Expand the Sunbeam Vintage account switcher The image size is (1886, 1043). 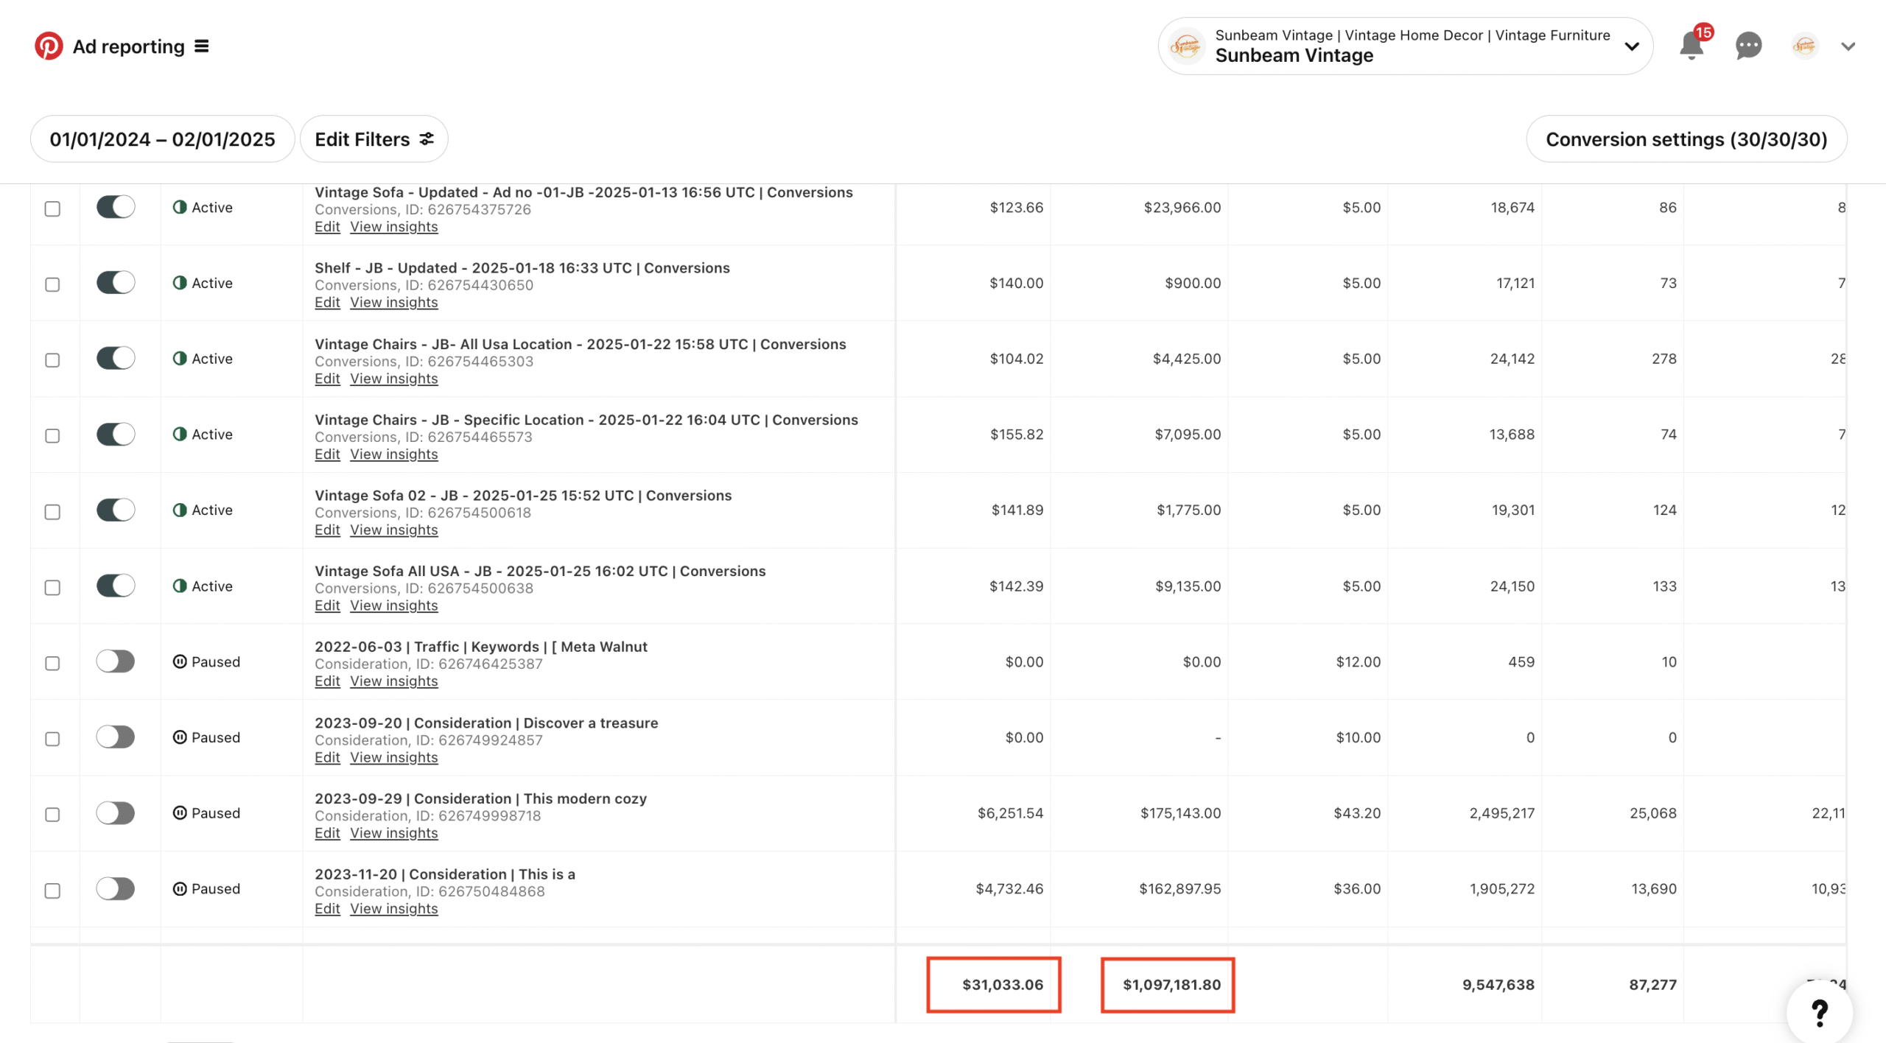(1631, 46)
